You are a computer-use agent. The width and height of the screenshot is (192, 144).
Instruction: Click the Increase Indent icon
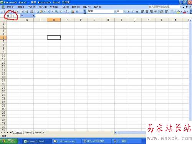tap(167, 12)
